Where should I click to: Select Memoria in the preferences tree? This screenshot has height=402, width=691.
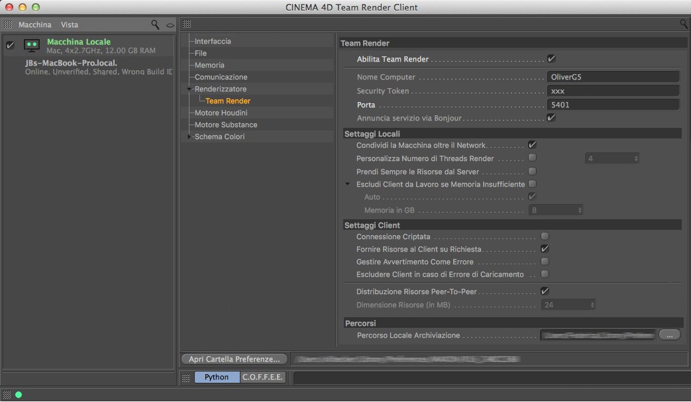pos(209,65)
